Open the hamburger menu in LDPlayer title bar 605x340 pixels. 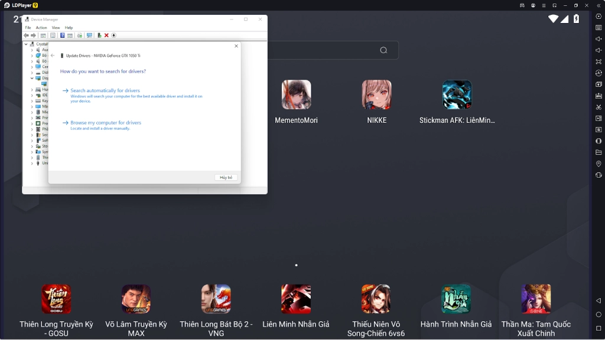click(x=544, y=5)
